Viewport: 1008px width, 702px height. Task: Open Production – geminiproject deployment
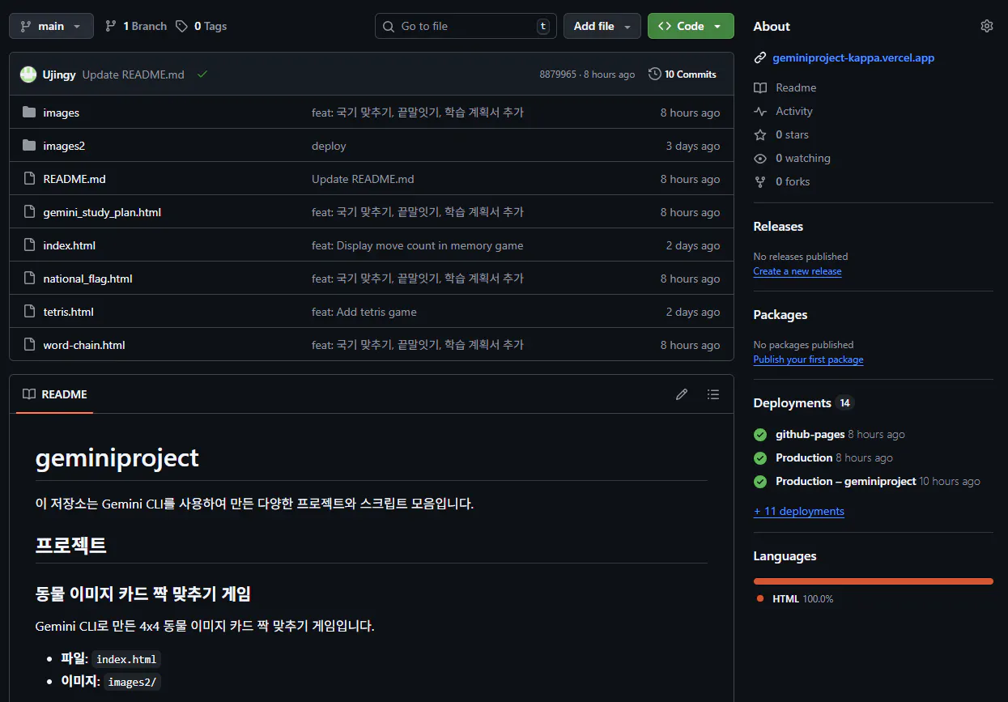(845, 481)
